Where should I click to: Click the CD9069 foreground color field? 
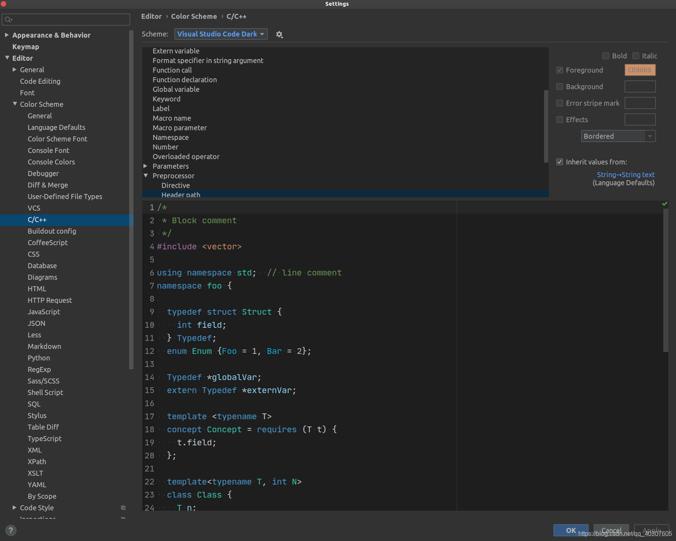tap(639, 70)
